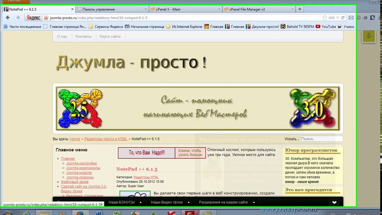This screenshot has height=215, width=382.
Task: Open Главная страница Ян... bookmark
Action: [65, 27]
